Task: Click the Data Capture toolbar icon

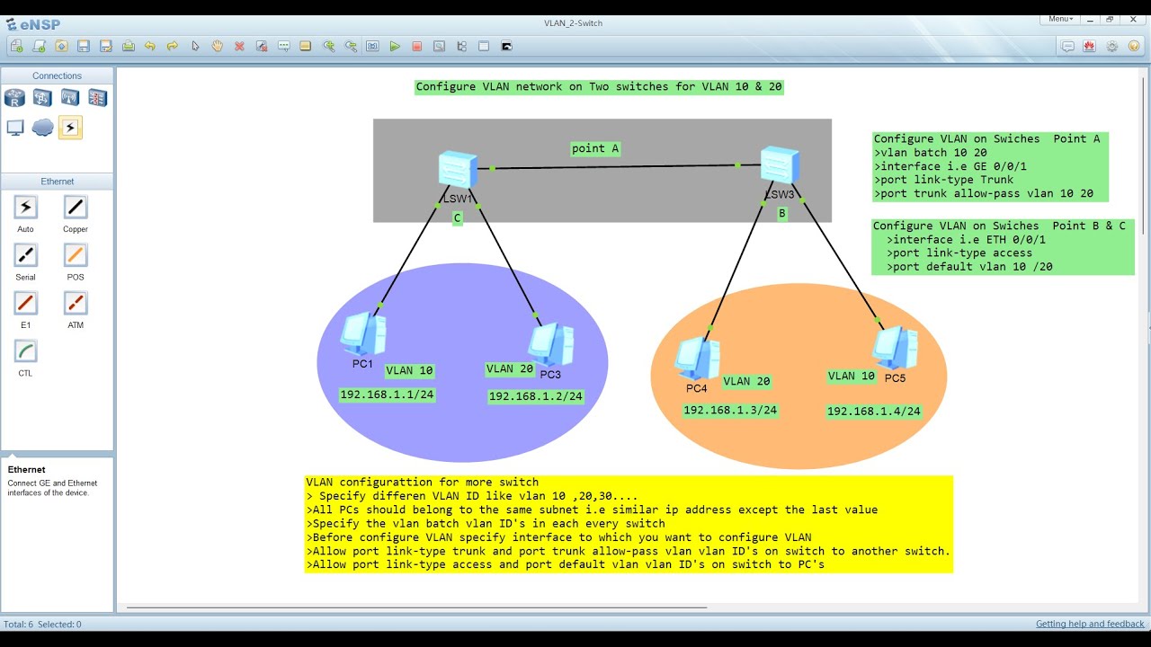Action: pos(439,46)
